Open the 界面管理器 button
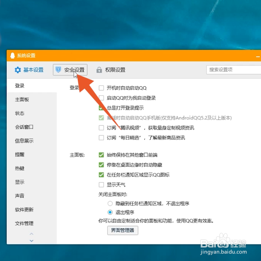This screenshot has width=261, height=261. 123,230
